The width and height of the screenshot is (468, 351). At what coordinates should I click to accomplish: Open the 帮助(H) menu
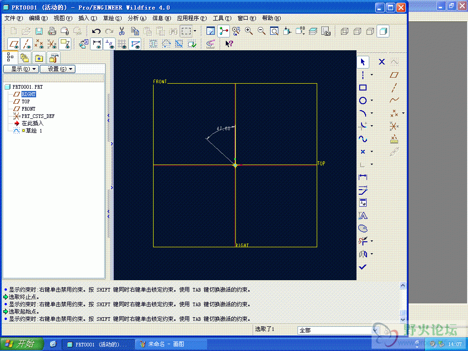(x=271, y=18)
